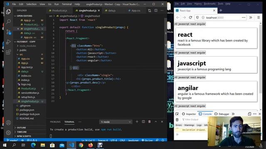Open the Search view in activity bar
The width and height of the screenshot is (266, 149).
pyautogui.click(x=8, y=22)
